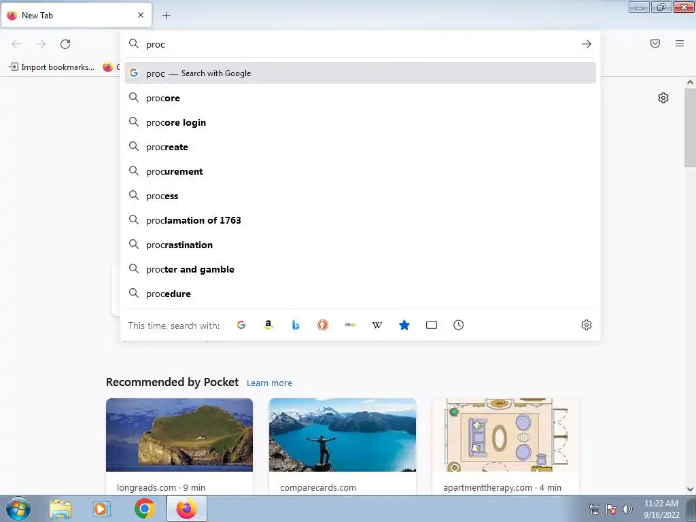Pick 'proclamation of 1763' suggestion
The image size is (696, 522).
[360, 220]
